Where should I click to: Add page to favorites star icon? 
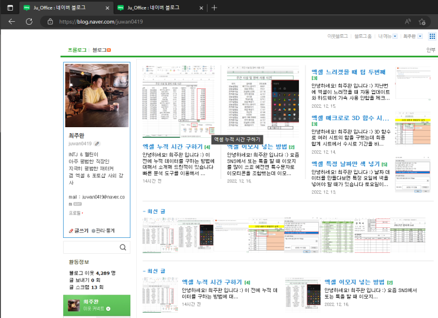click(x=422, y=21)
